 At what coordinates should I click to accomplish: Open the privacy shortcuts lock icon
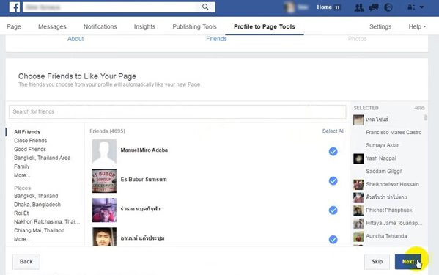coord(411,7)
